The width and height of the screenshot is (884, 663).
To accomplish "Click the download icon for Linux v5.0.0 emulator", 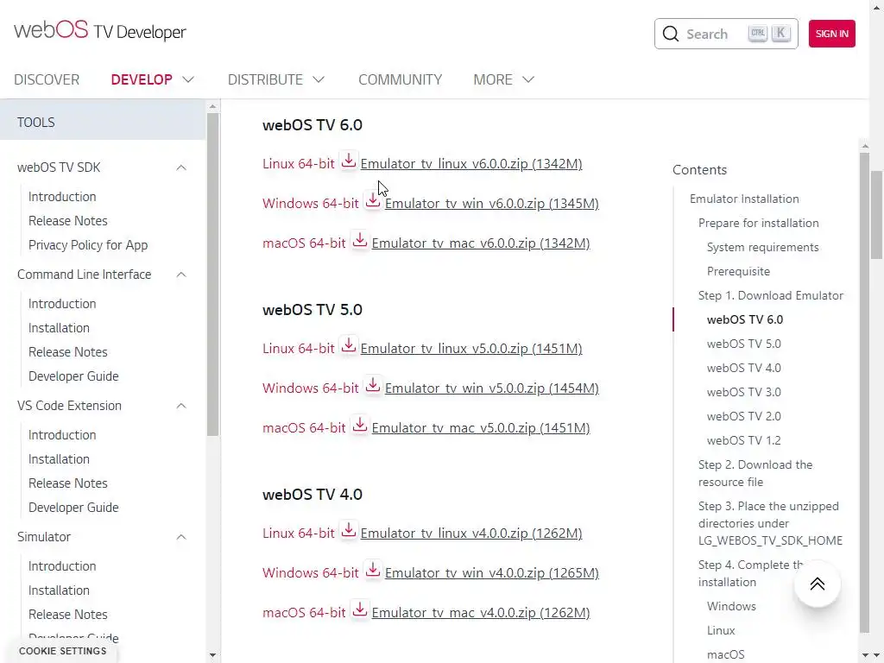I will pyautogui.click(x=349, y=346).
